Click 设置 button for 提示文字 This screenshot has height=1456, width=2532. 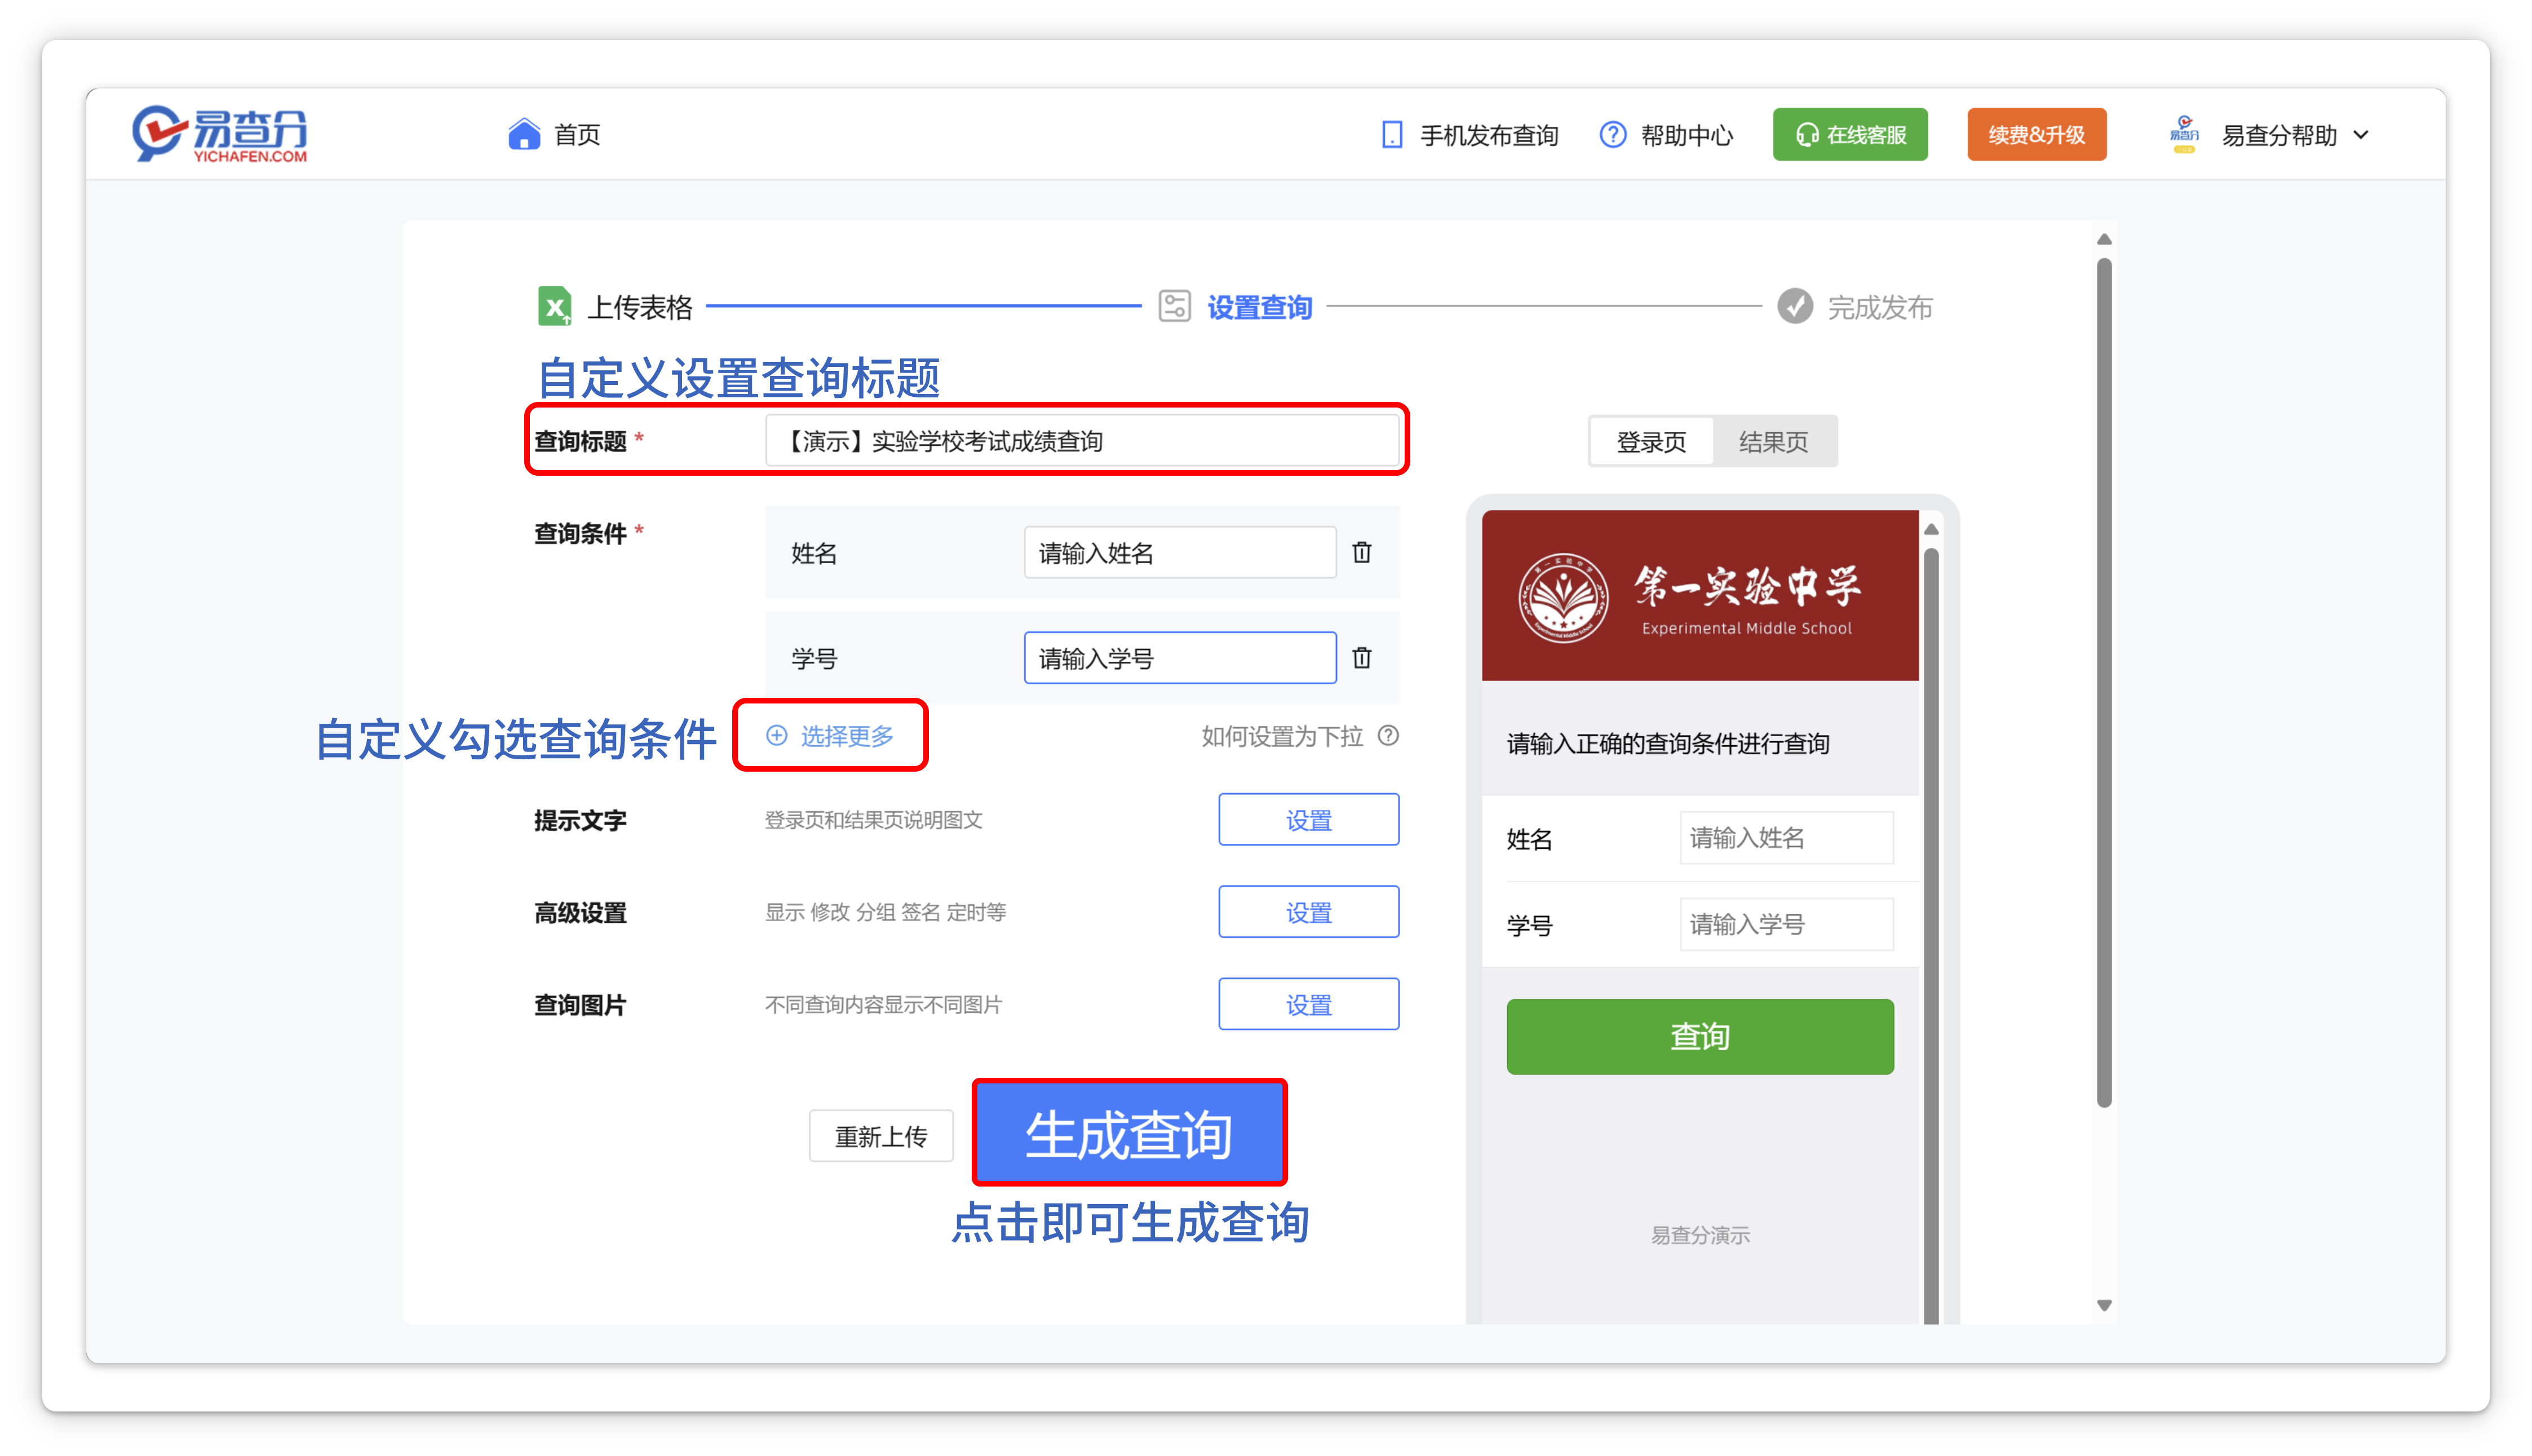(x=1308, y=820)
